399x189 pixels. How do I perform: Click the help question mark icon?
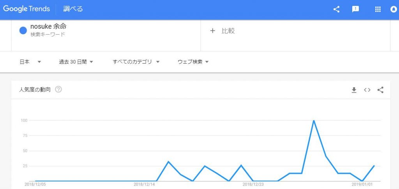[x=58, y=90]
